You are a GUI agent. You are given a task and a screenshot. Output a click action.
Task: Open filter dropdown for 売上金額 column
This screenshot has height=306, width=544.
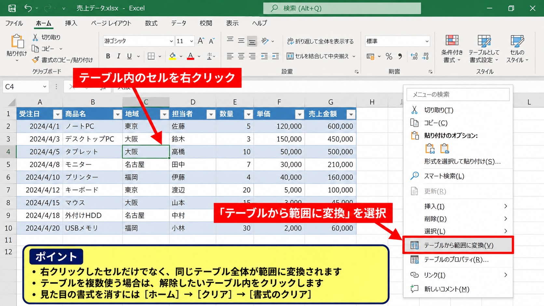coord(351,114)
